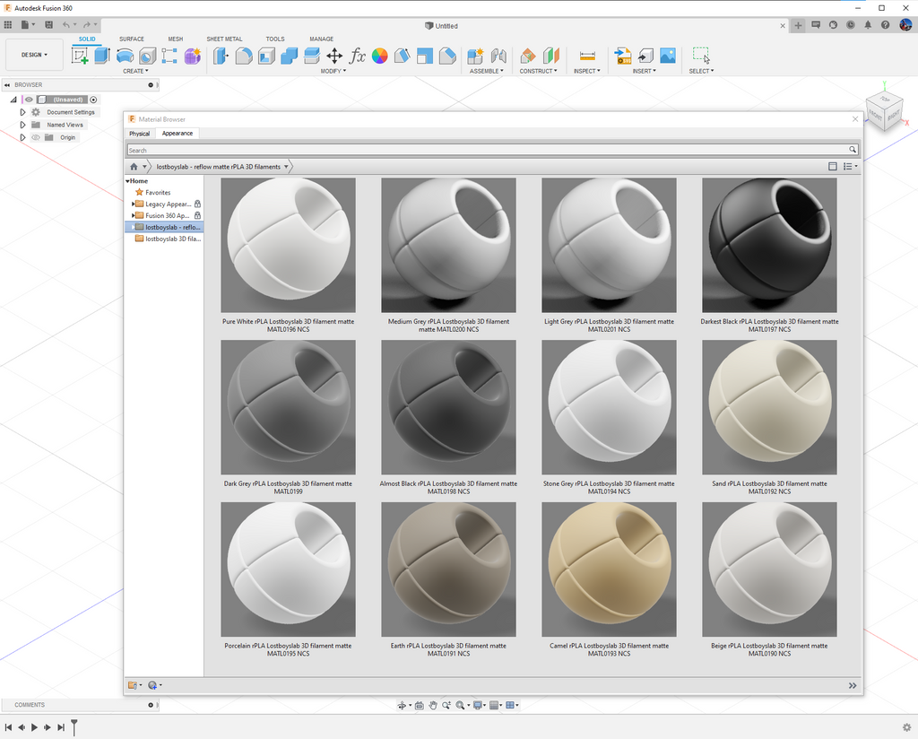This screenshot has height=739, width=918.
Task: Open the Data Panel grid icon
Action: (7, 24)
